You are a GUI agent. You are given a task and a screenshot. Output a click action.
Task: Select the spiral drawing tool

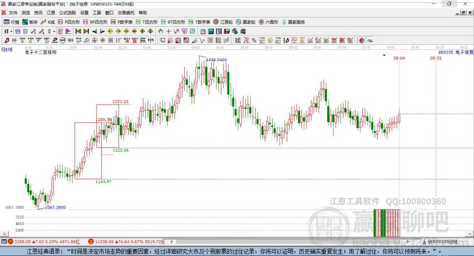point(47,41)
